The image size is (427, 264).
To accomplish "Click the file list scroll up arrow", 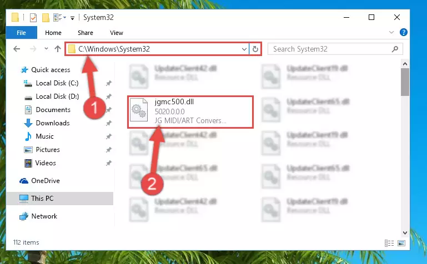I will tap(405, 64).
